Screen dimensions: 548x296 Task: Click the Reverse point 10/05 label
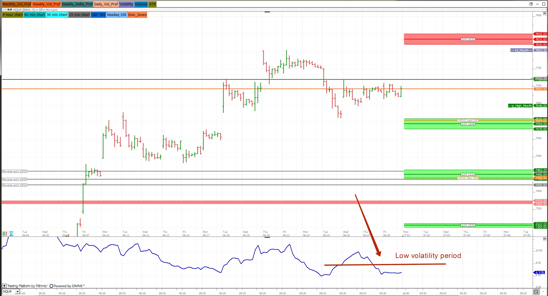point(15,179)
